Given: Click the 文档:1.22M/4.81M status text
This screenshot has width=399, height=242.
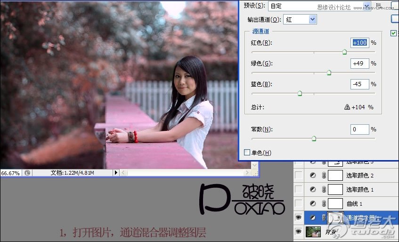Looking at the screenshot, I should pyautogui.click(x=73, y=173).
